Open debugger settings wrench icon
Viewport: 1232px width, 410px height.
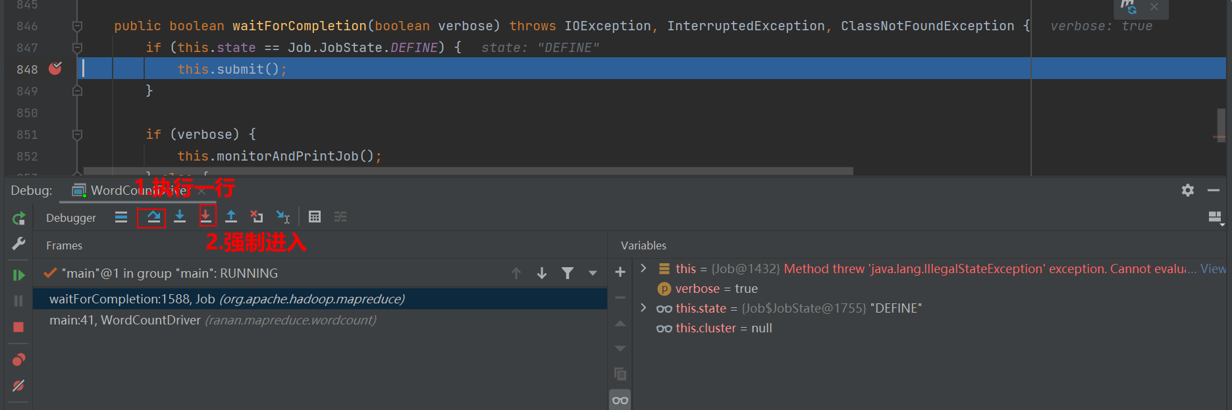[18, 243]
